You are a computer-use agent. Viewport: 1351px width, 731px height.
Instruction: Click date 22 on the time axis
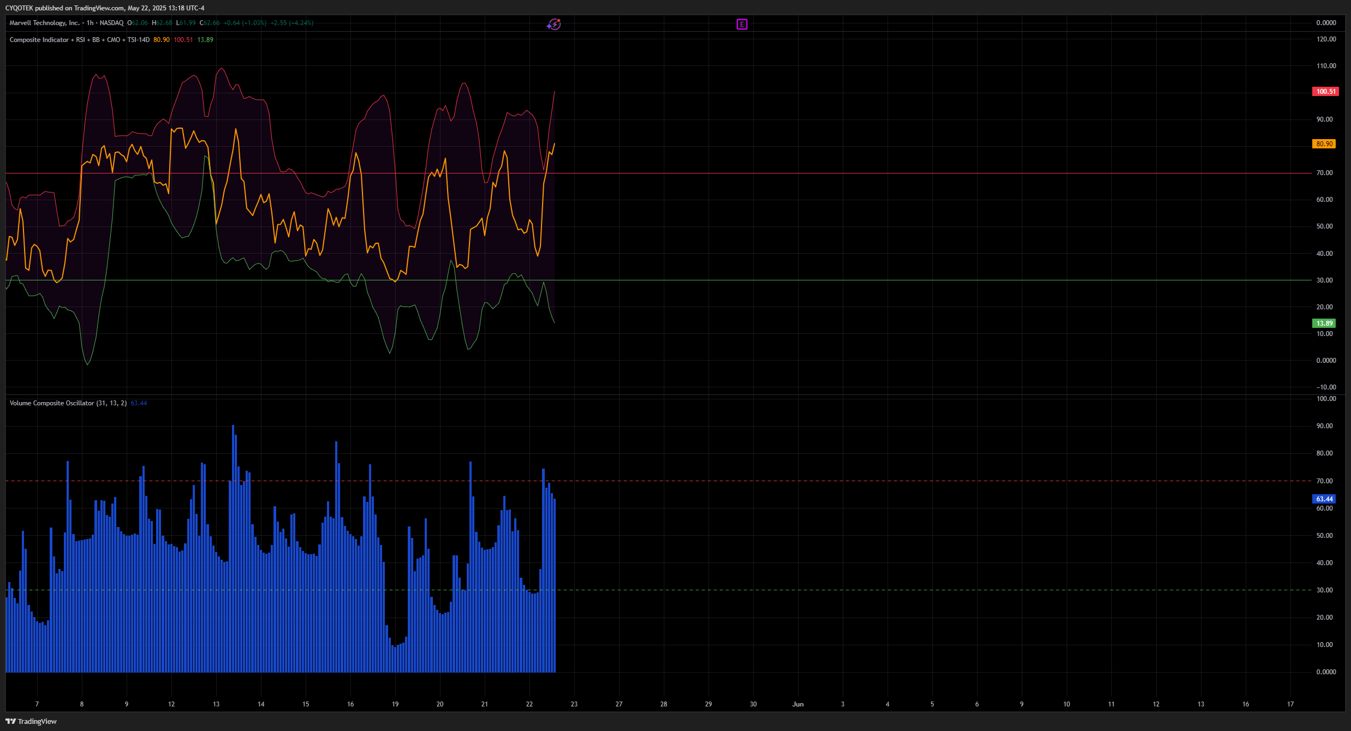point(529,704)
